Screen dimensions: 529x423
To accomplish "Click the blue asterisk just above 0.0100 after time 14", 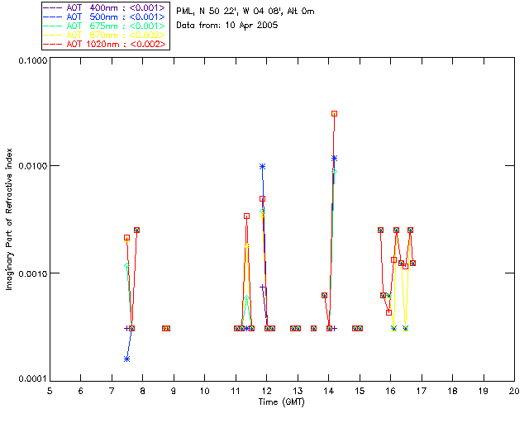I will coord(334,158).
